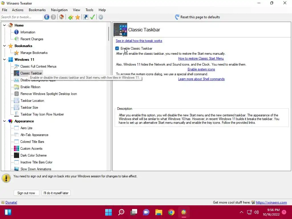Collapse the Home tree node

tap(5, 25)
